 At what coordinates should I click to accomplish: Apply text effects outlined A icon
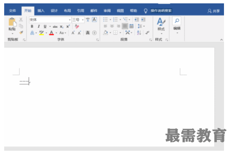(32, 33)
